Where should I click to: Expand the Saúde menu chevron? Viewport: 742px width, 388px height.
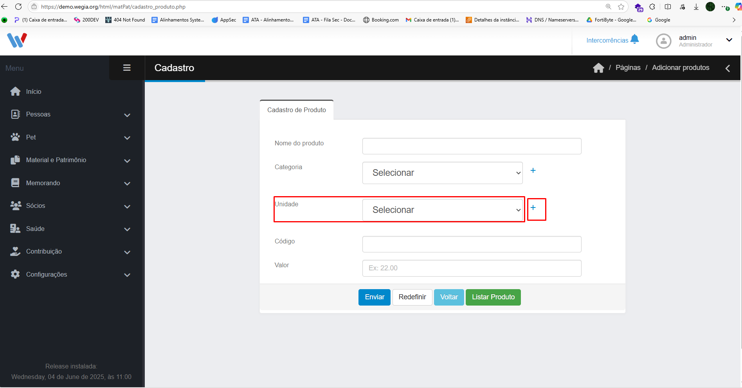pyautogui.click(x=127, y=229)
